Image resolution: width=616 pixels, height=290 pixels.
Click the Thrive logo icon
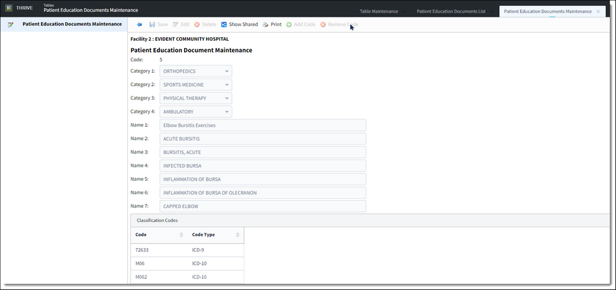pos(9,8)
